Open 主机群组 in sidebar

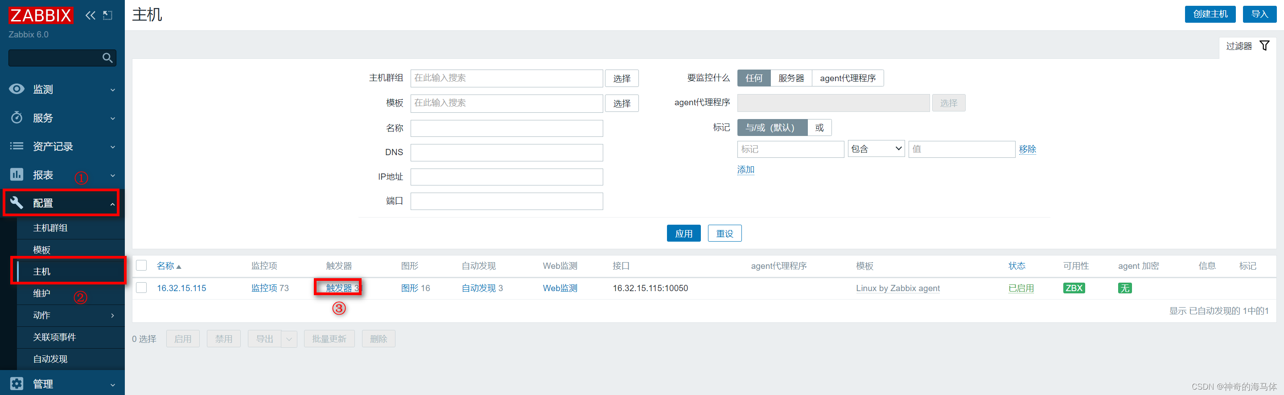pos(50,228)
